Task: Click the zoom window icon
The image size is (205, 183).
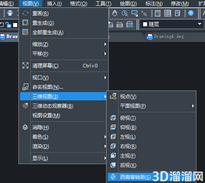Action: [134, 13]
